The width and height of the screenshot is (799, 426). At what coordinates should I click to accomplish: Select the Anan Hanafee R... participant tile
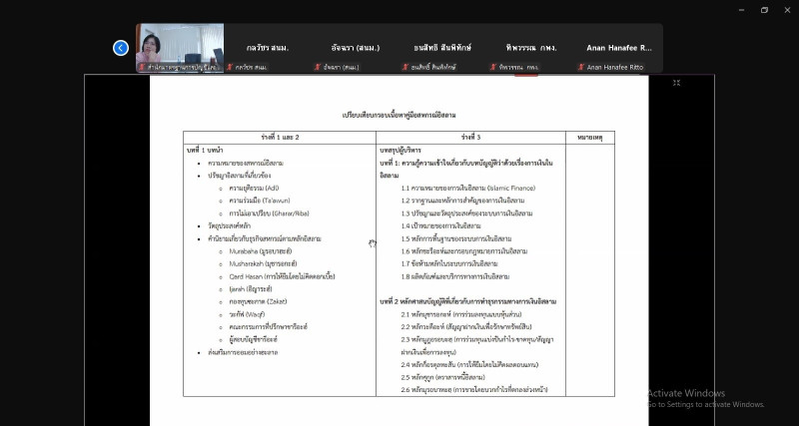click(x=618, y=48)
